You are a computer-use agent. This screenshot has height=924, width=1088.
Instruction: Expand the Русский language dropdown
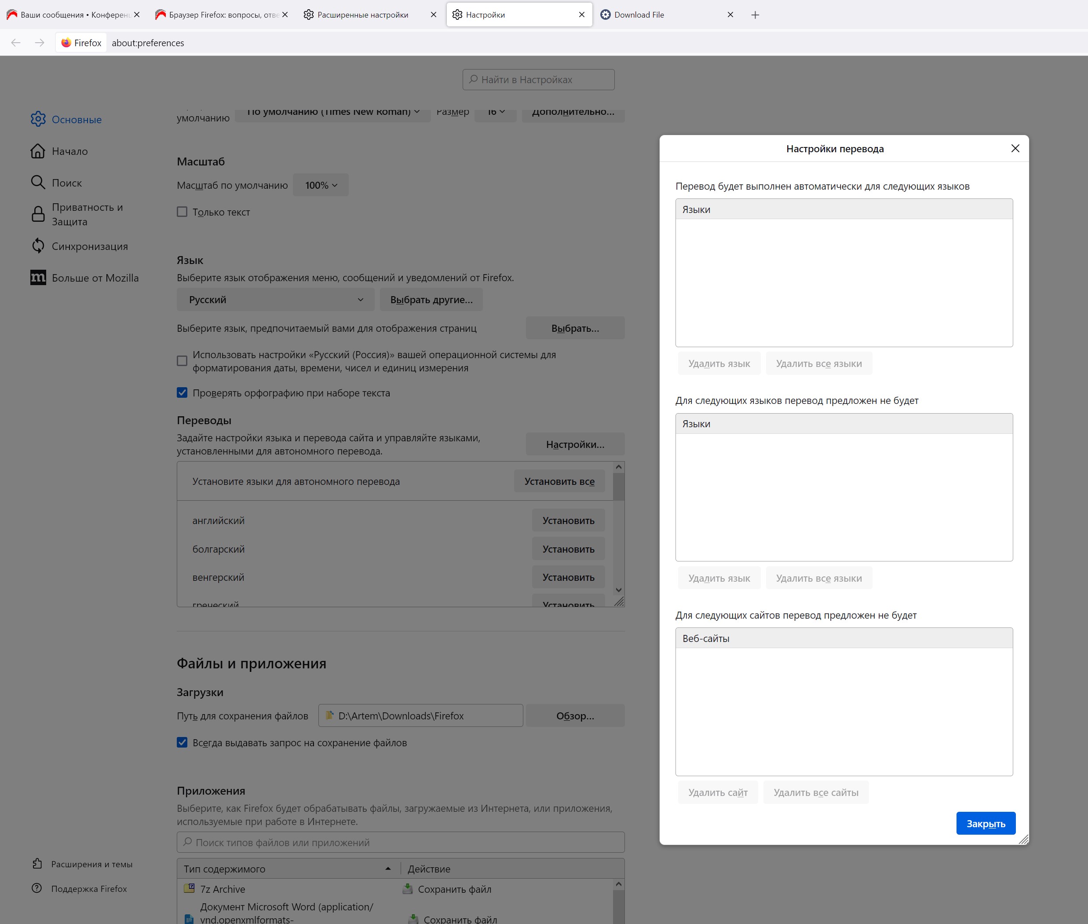click(275, 300)
